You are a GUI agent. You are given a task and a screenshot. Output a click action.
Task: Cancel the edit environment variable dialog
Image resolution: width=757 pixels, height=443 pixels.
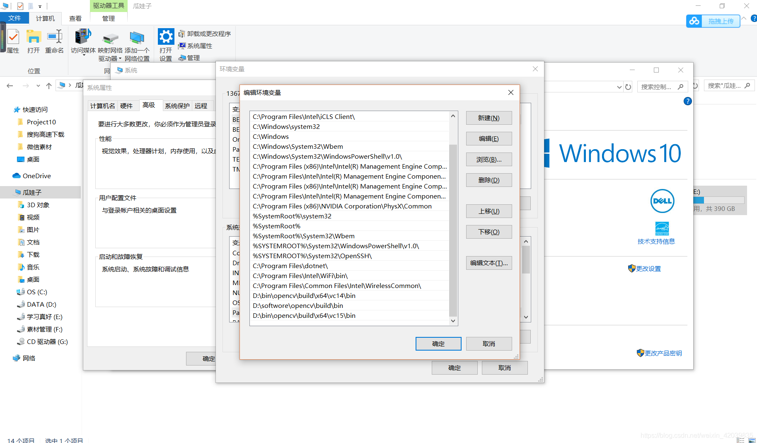pos(489,344)
